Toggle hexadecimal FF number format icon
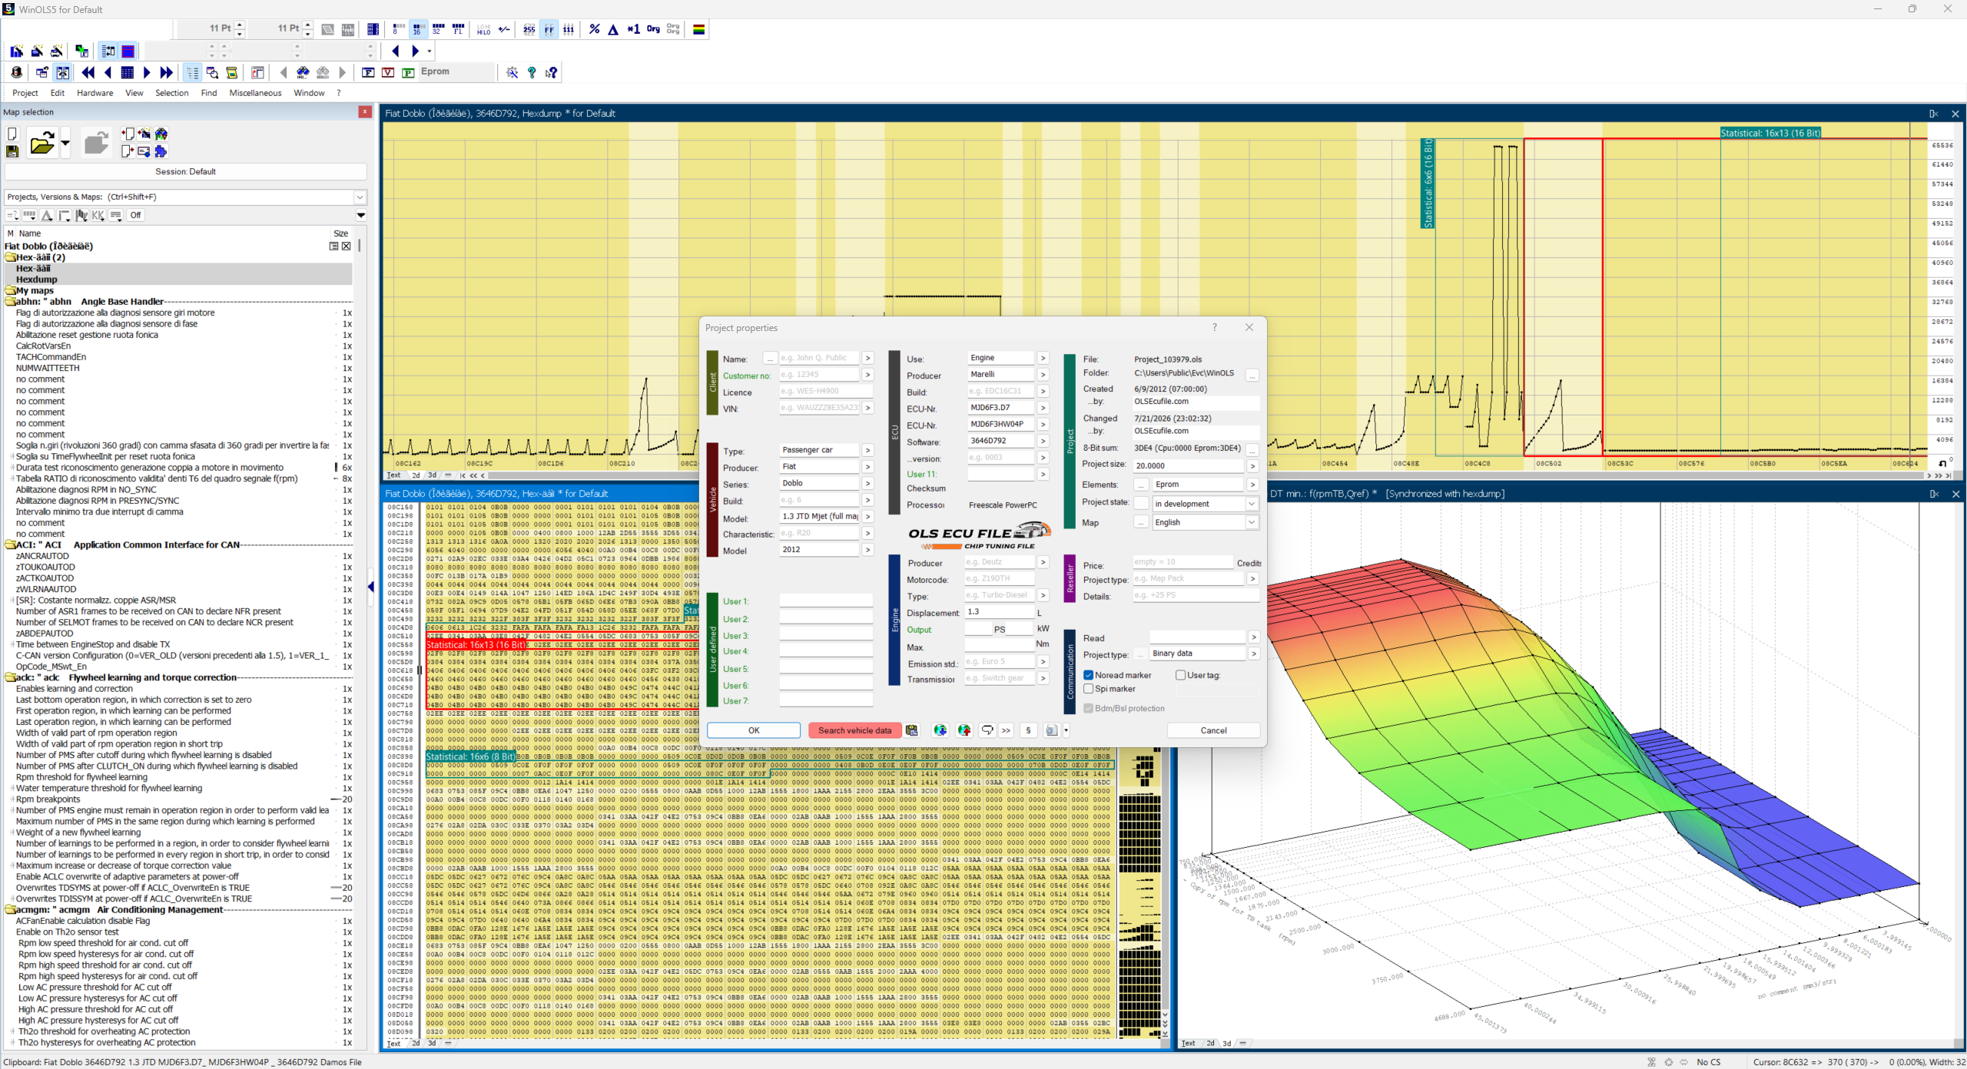The height and width of the screenshot is (1069, 1967). [549, 29]
